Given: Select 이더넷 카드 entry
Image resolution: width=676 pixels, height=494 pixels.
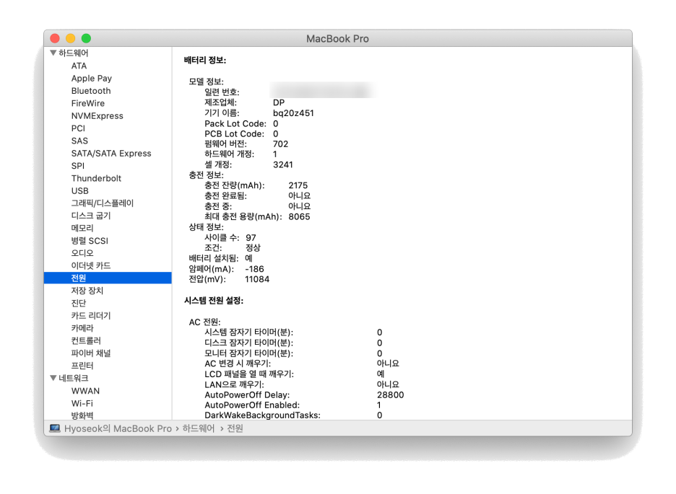Looking at the screenshot, I should tap(91, 265).
